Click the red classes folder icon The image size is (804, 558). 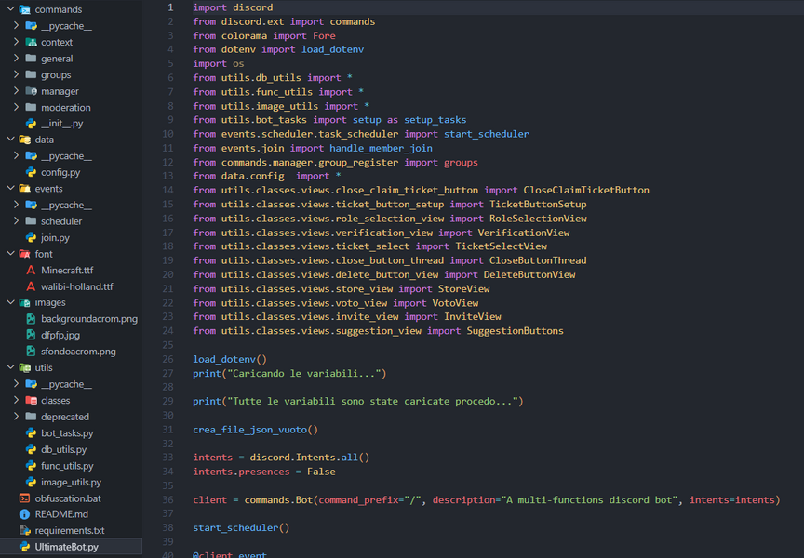31,400
